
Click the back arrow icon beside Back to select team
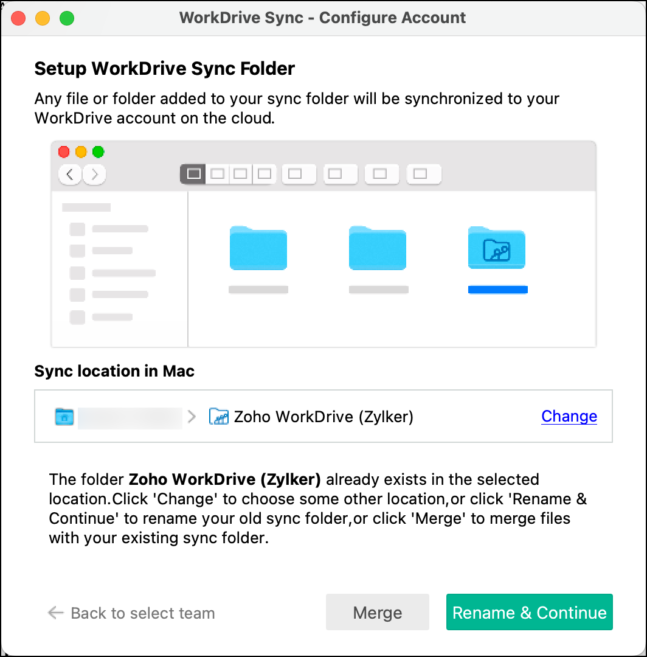click(55, 613)
